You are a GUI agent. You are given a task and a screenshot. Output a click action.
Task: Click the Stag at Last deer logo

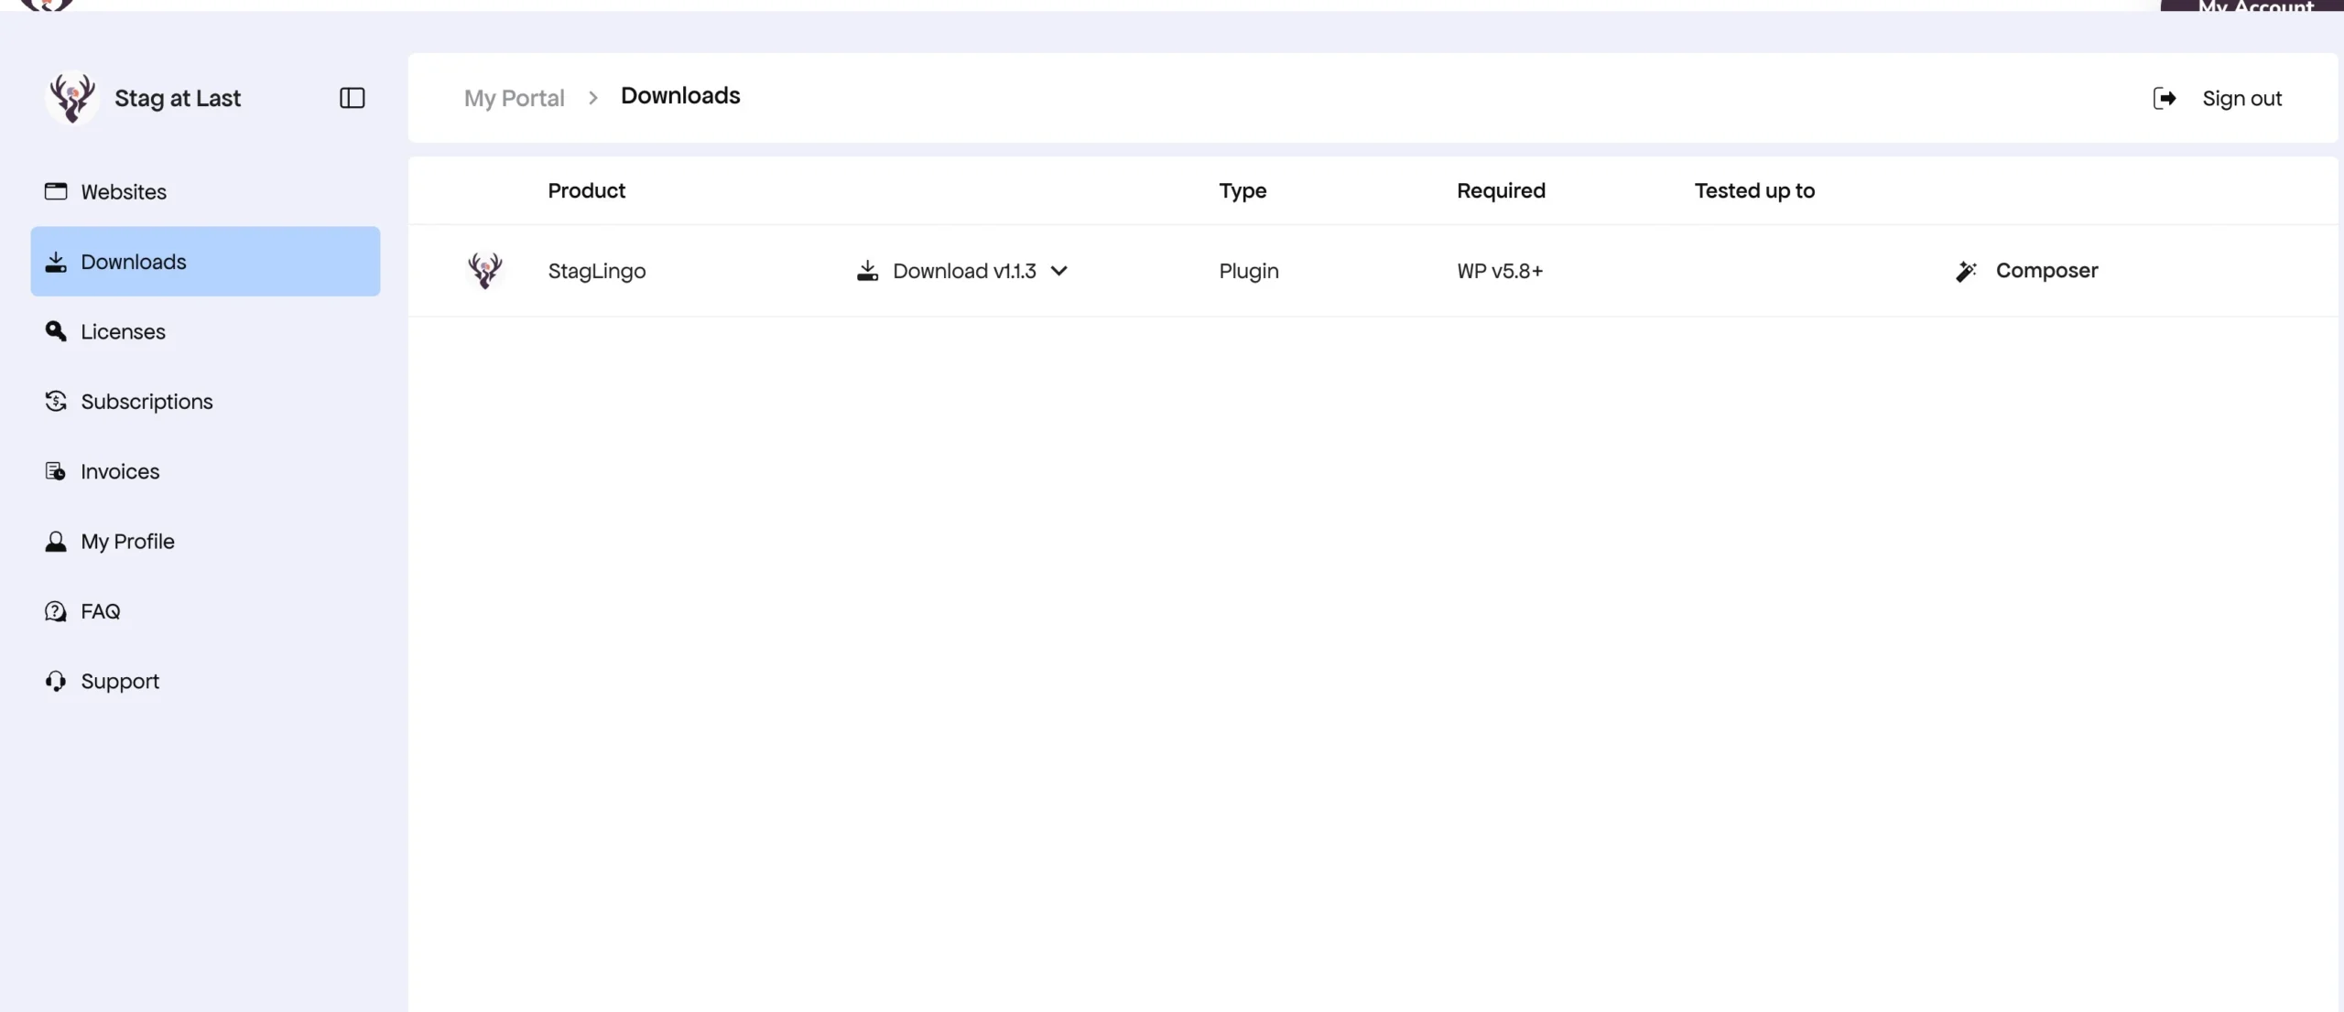tap(71, 98)
